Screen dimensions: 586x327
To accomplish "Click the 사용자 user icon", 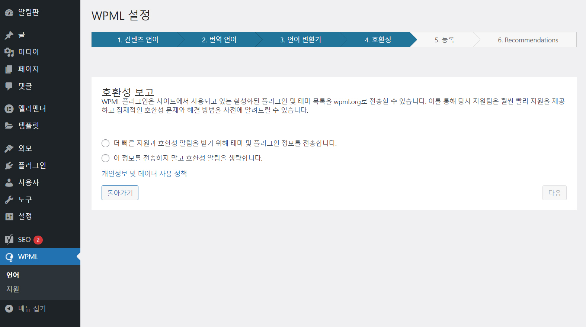I will [x=9, y=182].
